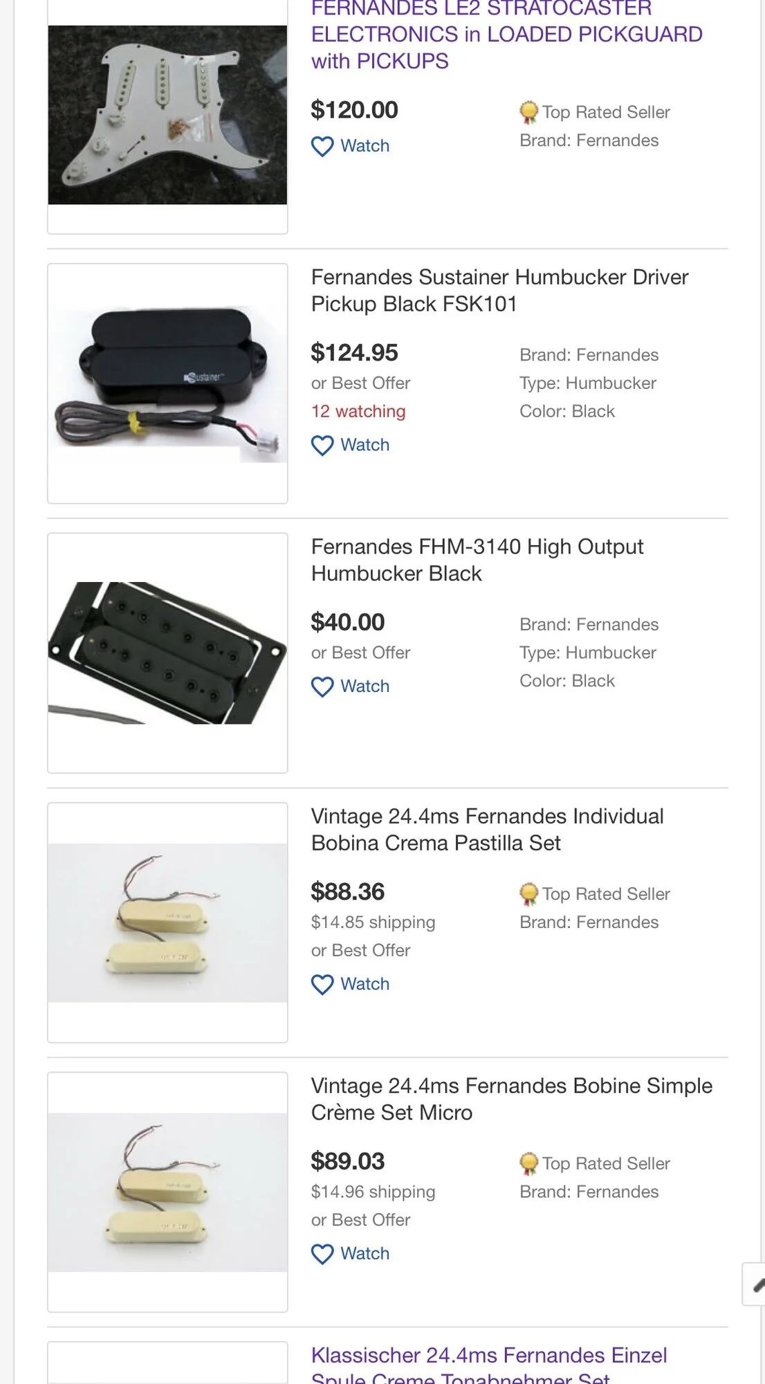Click heart icon for $120.00 Fernandes LE2 pickguard
Screen dimensions: 765x1384
point(322,147)
